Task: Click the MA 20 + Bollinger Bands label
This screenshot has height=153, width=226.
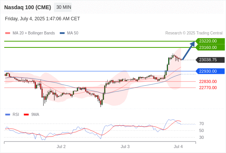Action: pyautogui.click(x=34, y=33)
